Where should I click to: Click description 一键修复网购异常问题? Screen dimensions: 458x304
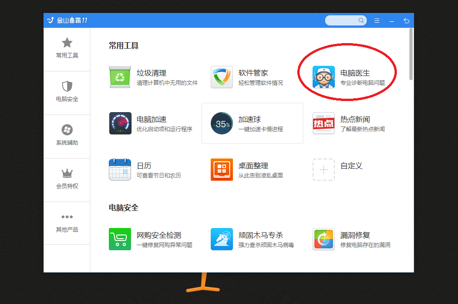tap(164, 245)
